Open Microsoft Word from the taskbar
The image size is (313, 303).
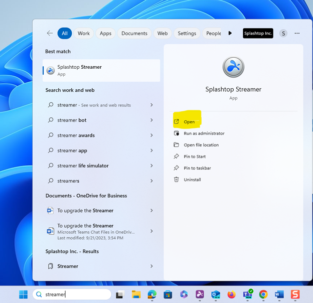[x=279, y=294]
